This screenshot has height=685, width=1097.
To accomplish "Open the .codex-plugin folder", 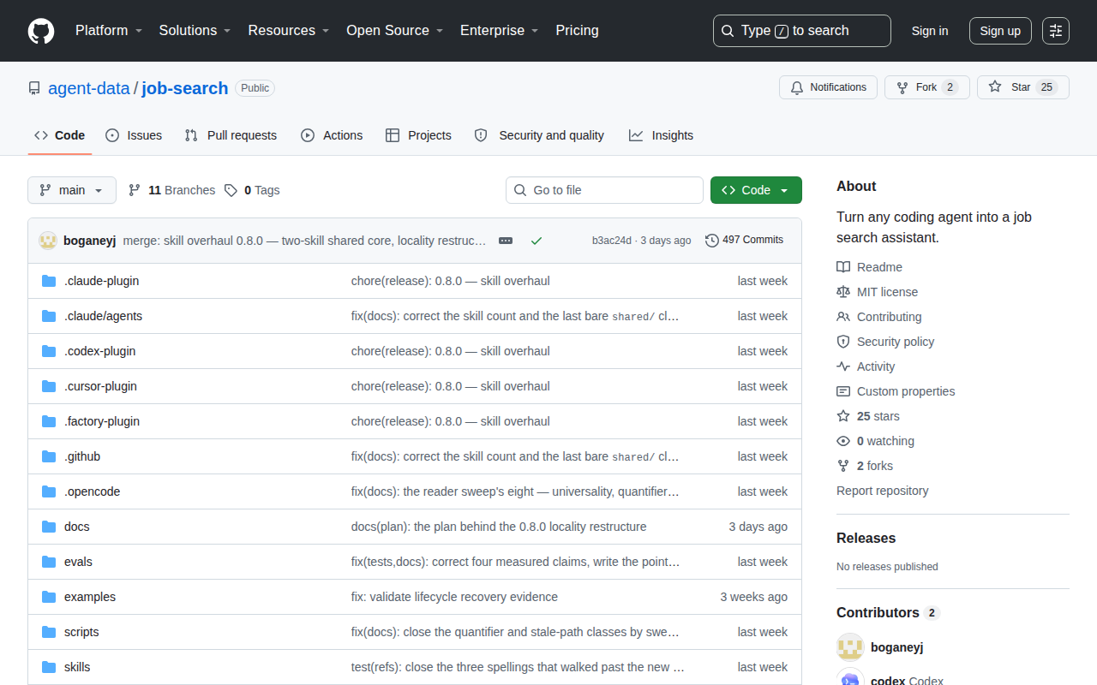I will [x=99, y=351].
